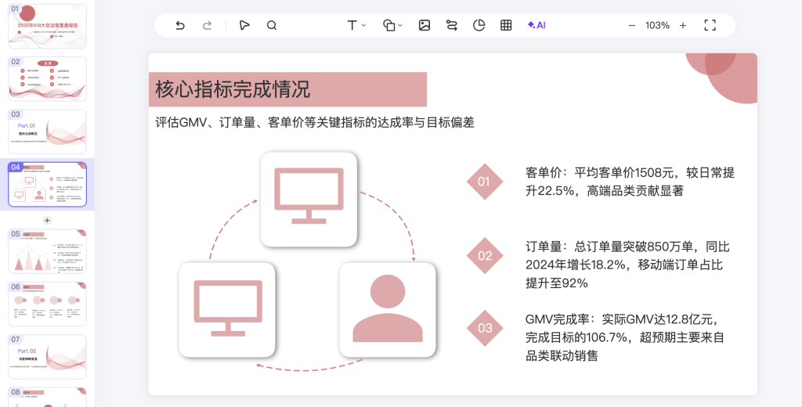The height and width of the screenshot is (407, 802).
Task: Zoom out with minus button
Action: (632, 25)
